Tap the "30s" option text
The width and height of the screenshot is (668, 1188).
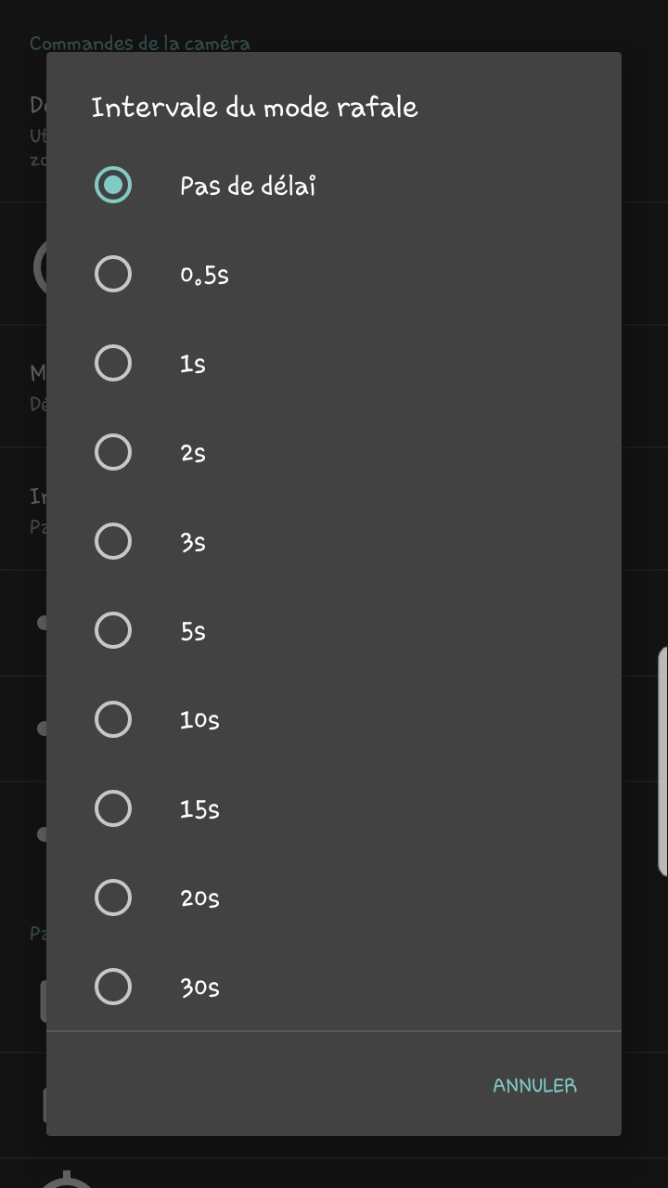199,988
